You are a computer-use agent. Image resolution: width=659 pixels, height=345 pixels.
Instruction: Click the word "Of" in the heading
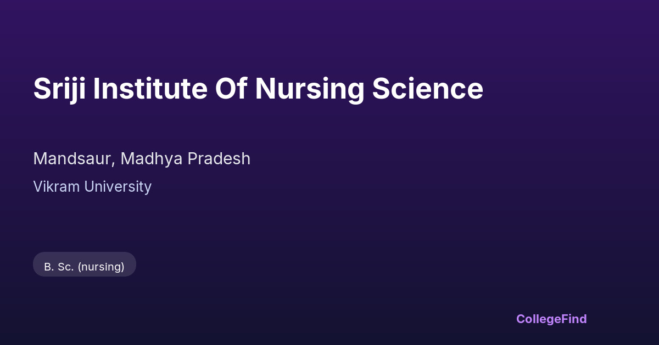click(231, 89)
